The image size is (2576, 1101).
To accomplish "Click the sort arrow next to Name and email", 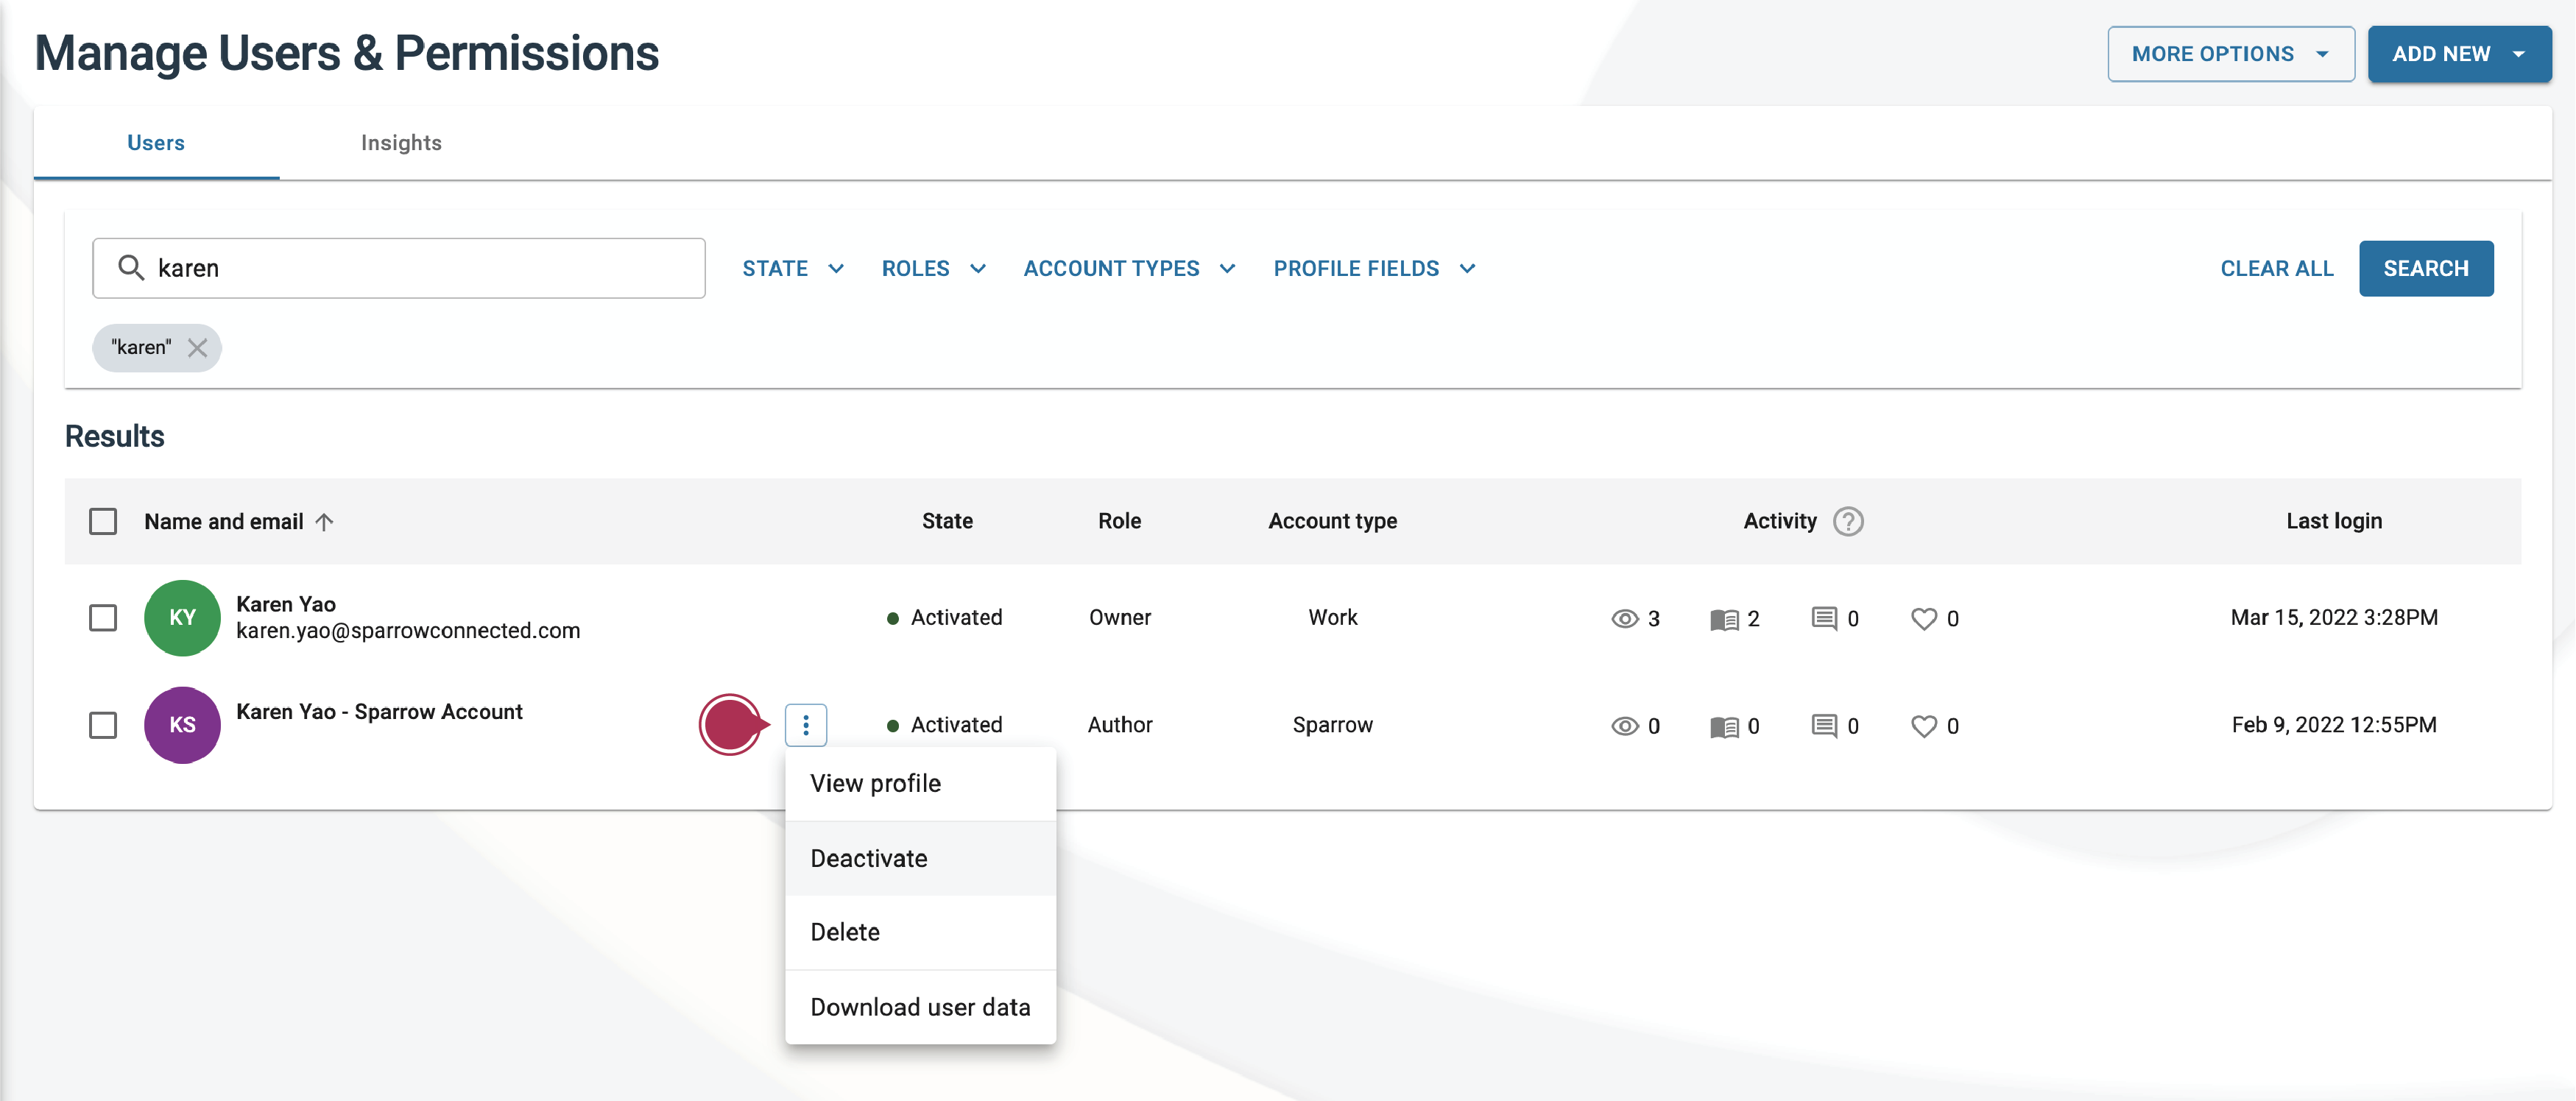I will tap(324, 521).
